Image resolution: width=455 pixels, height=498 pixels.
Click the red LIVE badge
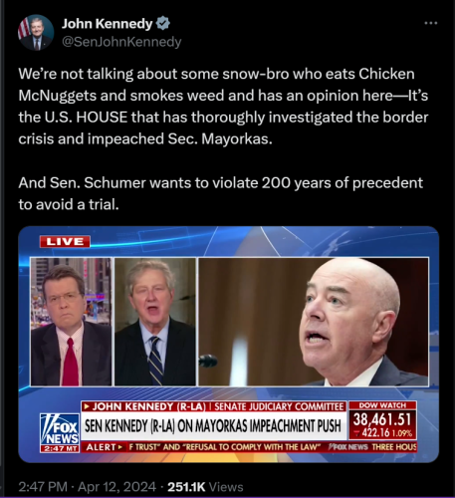tap(65, 241)
